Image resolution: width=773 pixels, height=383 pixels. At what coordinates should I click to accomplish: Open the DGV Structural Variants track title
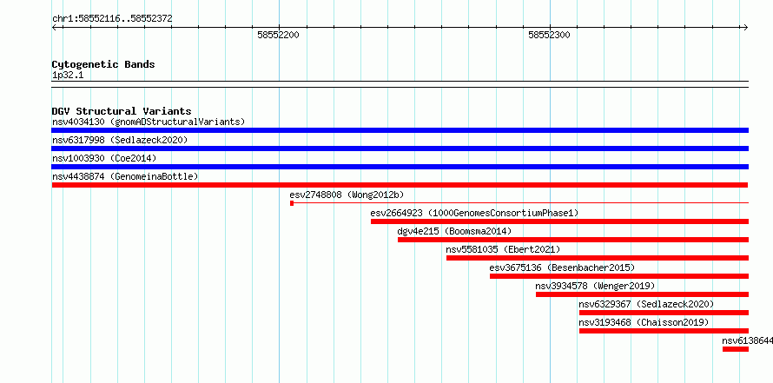tap(122, 111)
